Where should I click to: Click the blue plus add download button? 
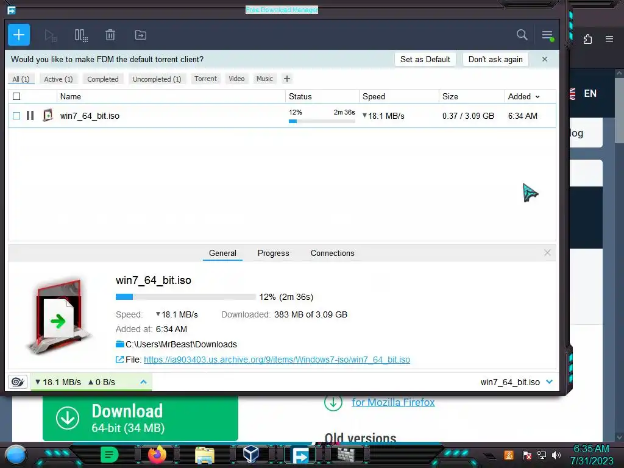[x=19, y=35]
